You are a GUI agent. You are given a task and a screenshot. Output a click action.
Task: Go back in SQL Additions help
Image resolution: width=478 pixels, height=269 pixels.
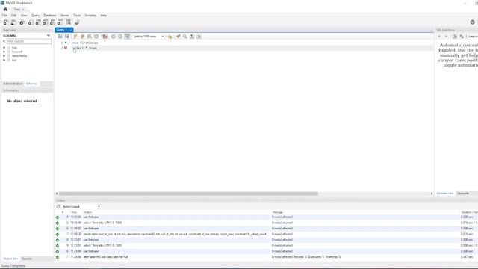439,37
